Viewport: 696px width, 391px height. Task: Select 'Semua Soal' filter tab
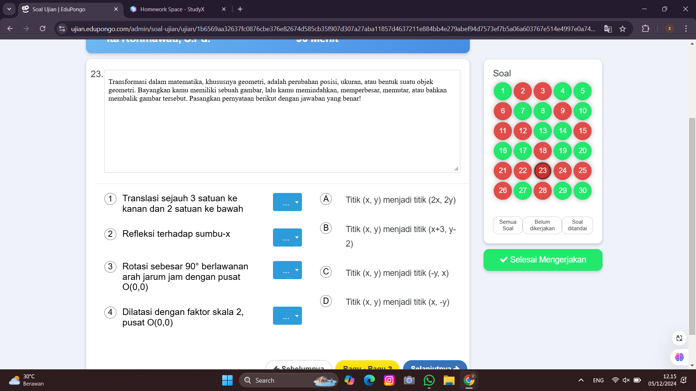tap(507, 225)
